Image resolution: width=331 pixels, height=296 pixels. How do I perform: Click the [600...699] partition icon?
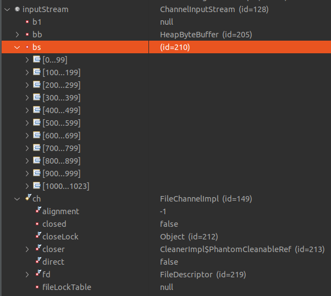pyautogui.click(x=37, y=135)
